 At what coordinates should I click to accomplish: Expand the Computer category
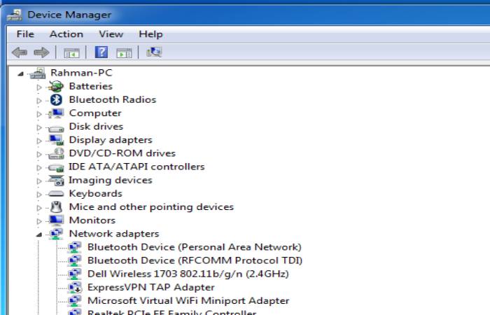39,114
